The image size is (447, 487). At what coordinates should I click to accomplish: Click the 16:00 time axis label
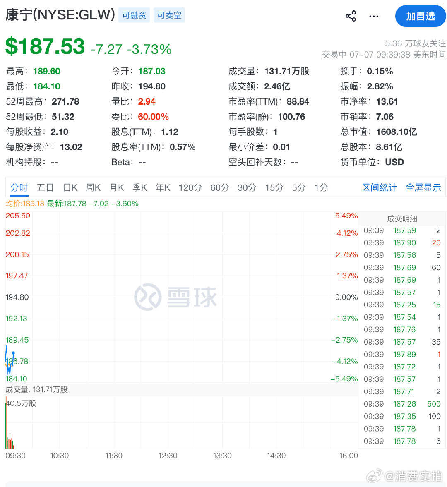(x=348, y=456)
